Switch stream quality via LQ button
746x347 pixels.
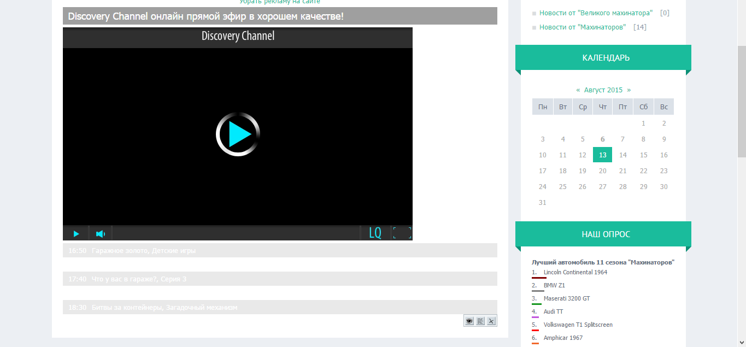tap(375, 233)
